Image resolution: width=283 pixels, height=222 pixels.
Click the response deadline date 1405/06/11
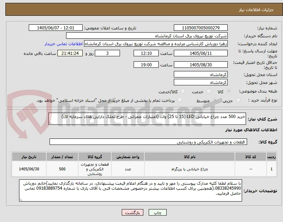(200, 53)
